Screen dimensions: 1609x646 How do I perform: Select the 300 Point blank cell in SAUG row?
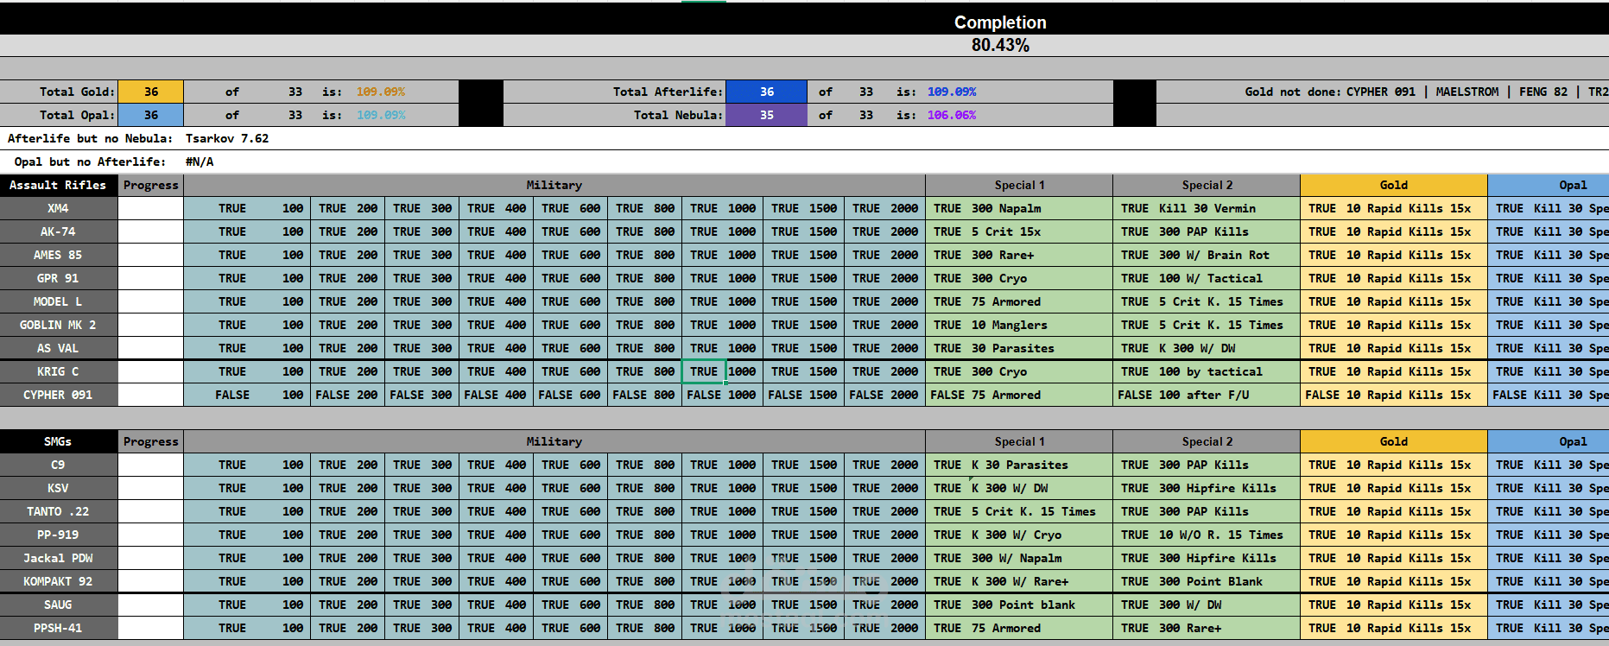tap(1040, 605)
